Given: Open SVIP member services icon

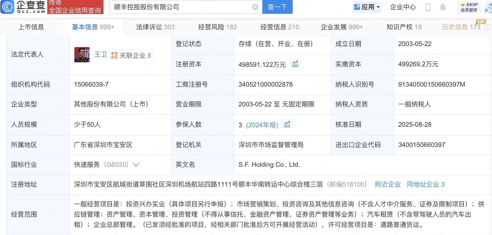Looking at the screenshot, I should (469, 7).
